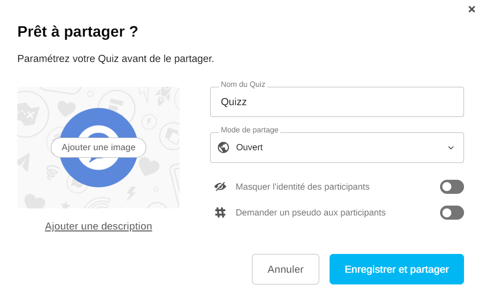Focus the Nom du Quiz text field
The image size is (480, 299).
coord(337,102)
